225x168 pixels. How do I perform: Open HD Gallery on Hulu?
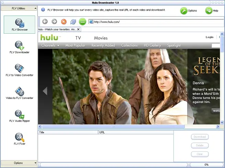click(152, 45)
